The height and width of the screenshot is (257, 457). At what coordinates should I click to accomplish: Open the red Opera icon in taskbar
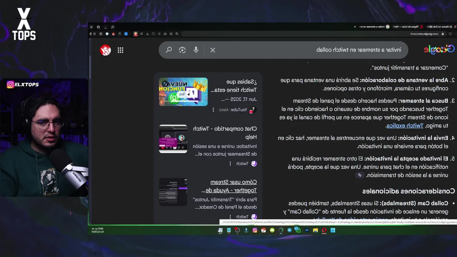pyautogui.click(x=324, y=230)
